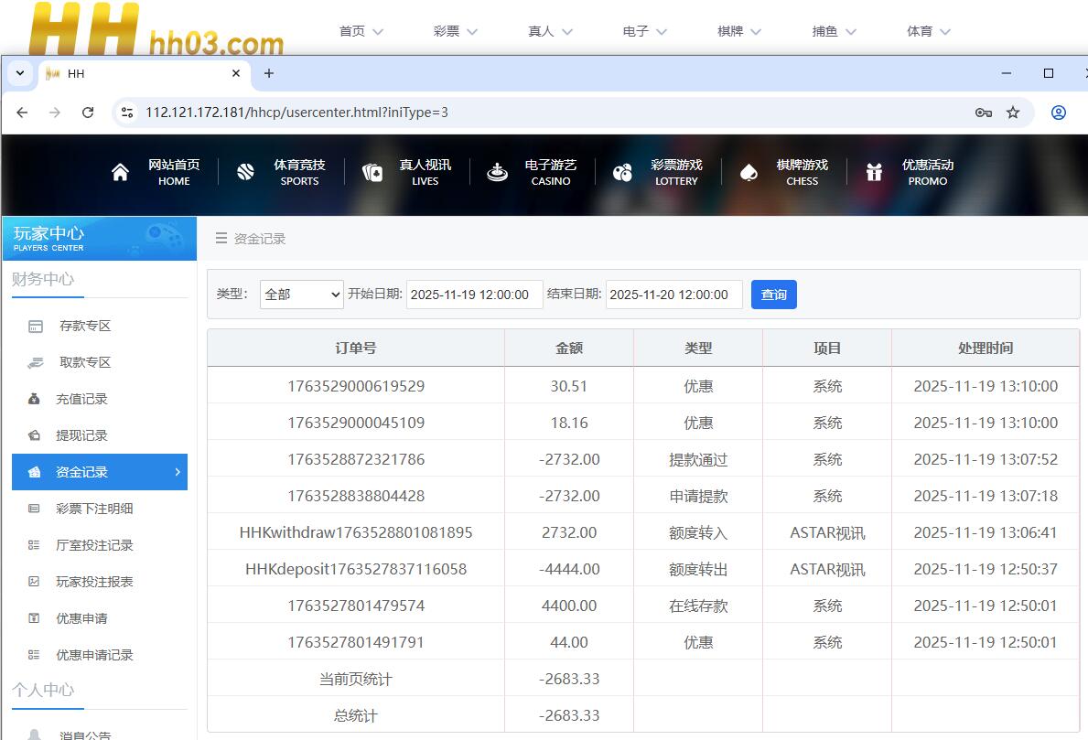Expand the 体育 dropdown in top navigation

[928, 31]
